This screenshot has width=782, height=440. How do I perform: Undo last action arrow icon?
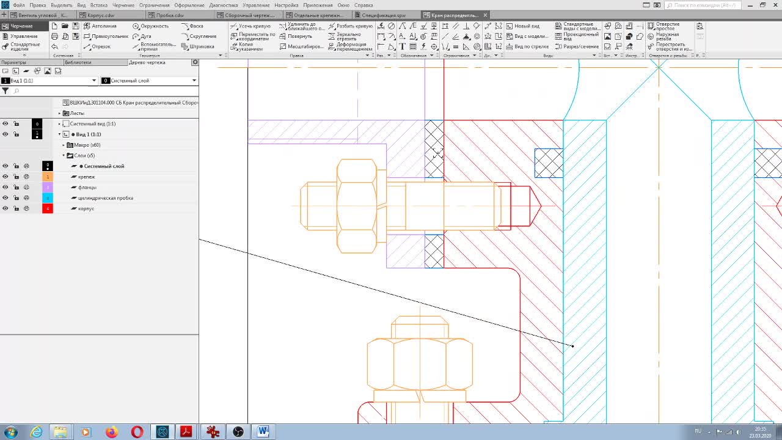point(54,46)
